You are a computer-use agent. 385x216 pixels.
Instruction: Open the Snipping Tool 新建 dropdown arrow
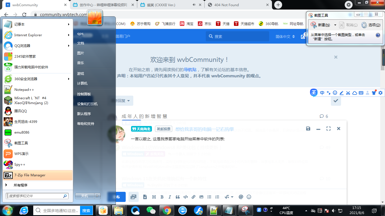click(335, 25)
